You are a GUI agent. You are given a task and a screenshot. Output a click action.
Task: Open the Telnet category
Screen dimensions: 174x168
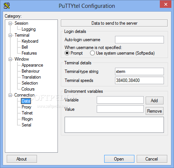tap(27, 113)
